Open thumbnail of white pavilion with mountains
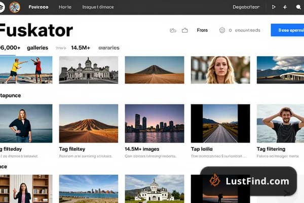Screen dimensions: 304x203 click(280, 70)
